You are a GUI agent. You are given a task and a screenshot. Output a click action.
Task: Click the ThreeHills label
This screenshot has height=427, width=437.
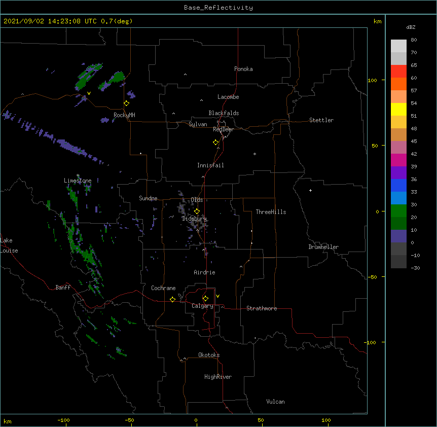[x=271, y=212]
